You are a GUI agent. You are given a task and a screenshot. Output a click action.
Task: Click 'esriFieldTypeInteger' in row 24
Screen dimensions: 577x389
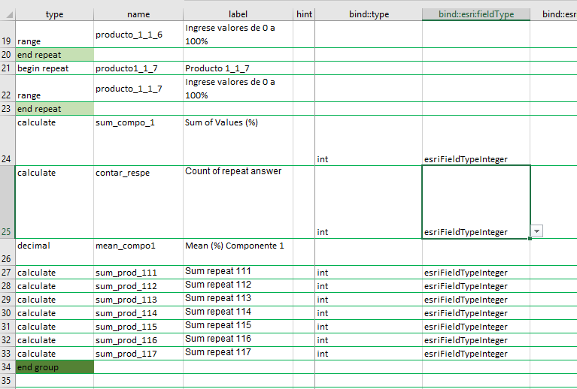point(476,140)
